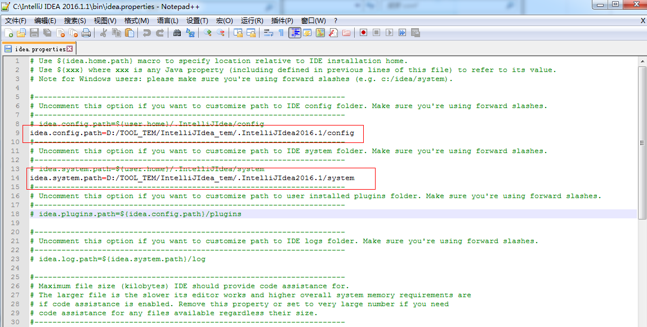Click the '# idea.config.path=${user.home}' line 8 text
The height and width of the screenshot is (327, 647).
(x=147, y=124)
